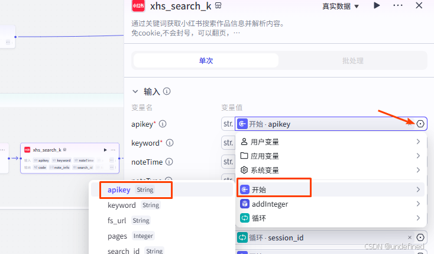Click keyword input tag on canvas node
Image resolution: width=434 pixels, height=254 pixels.
(x=61, y=160)
